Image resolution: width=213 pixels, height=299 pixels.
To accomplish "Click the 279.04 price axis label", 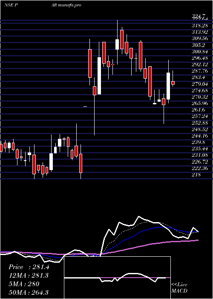I will click(x=199, y=84).
